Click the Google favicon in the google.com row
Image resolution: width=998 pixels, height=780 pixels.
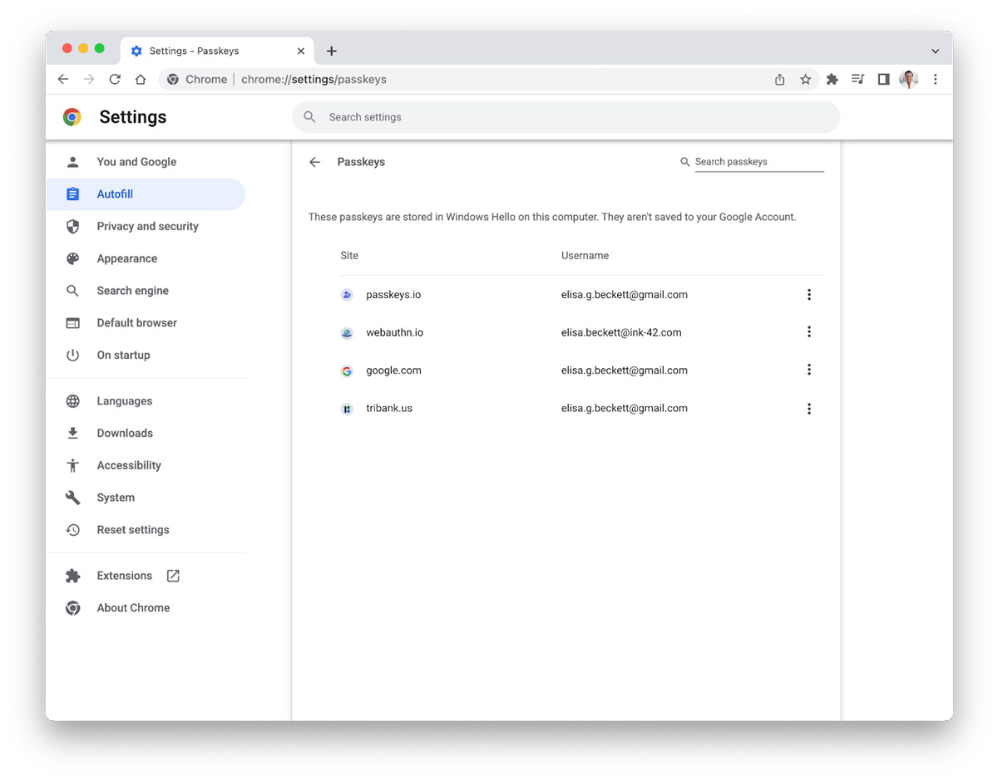pos(347,371)
